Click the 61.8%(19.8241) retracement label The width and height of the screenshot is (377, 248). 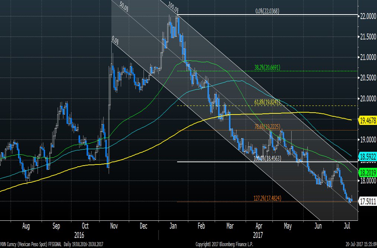coord(267,103)
